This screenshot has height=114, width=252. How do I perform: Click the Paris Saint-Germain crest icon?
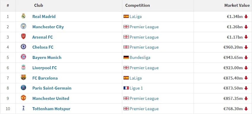[23, 87]
